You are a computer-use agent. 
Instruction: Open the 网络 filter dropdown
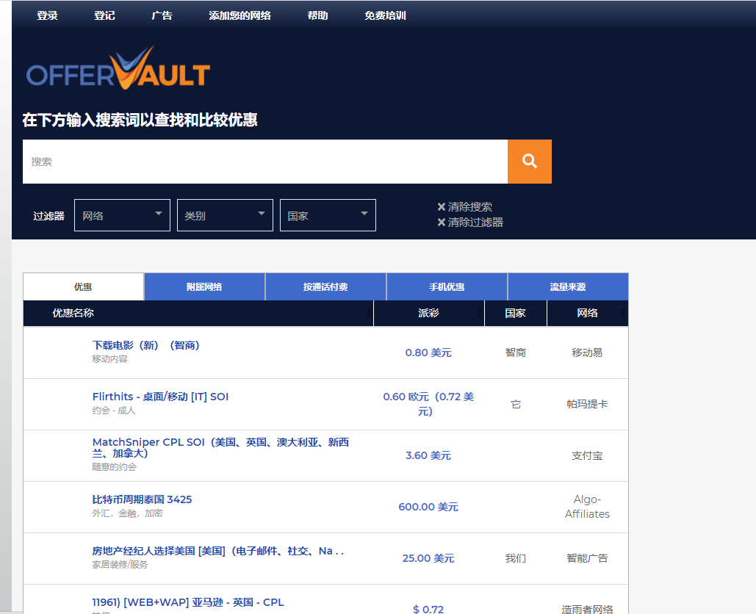point(122,215)
